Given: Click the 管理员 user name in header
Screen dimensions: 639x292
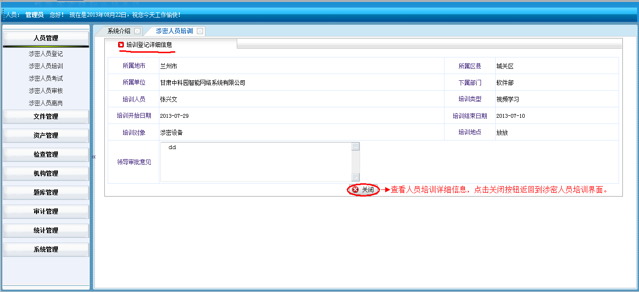Looking at the screenshot, I should [35, 15].
